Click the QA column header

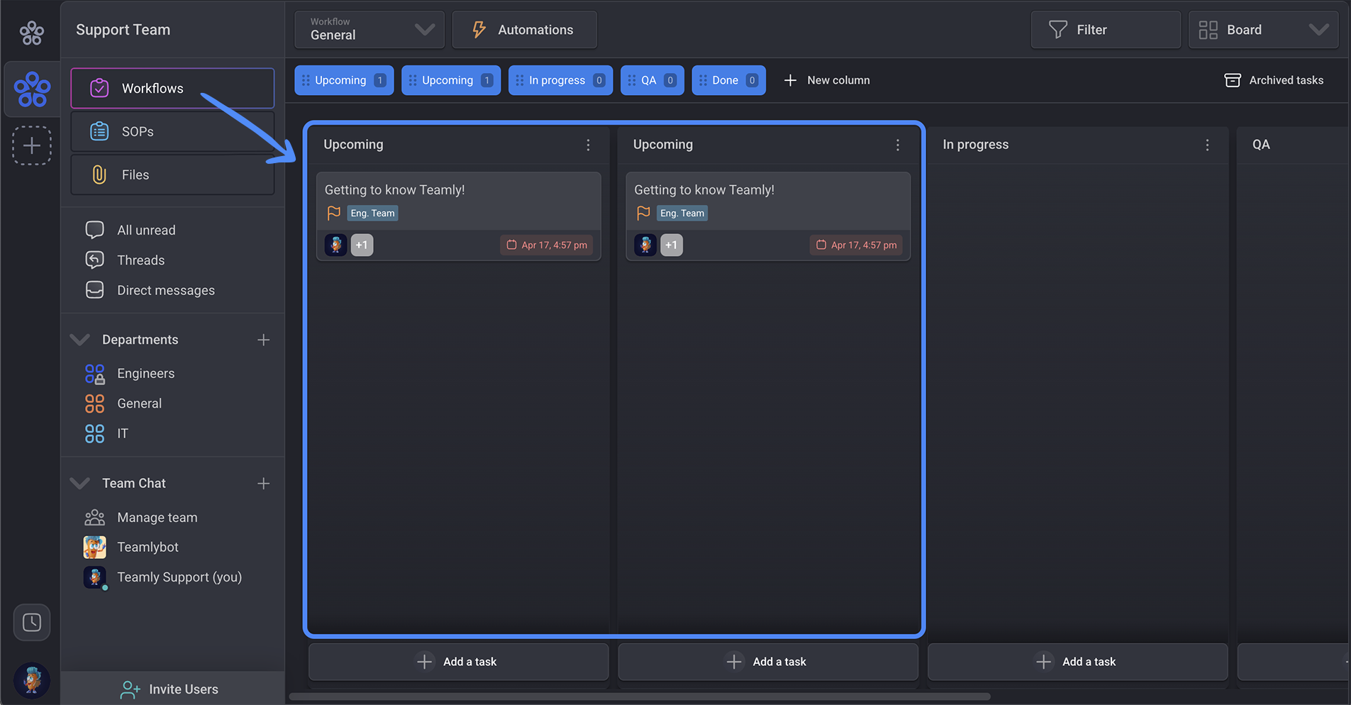pyautogui.click(x=1261, y=145)
